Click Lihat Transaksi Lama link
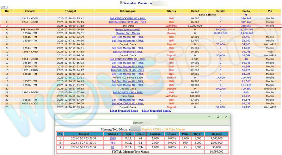Image resolution: width=282 pixels, height=155 pixels. 124,111
